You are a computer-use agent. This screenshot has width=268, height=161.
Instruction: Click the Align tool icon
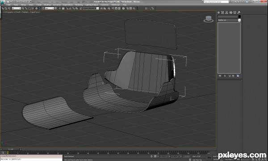tap(105, 8)
